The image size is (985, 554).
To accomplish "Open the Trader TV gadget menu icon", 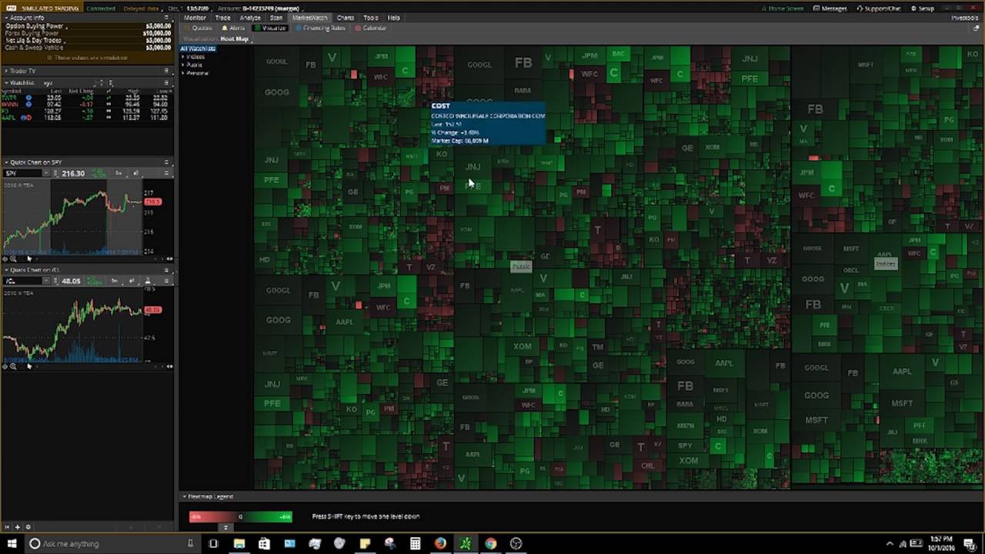I will [x=166, y=71].
